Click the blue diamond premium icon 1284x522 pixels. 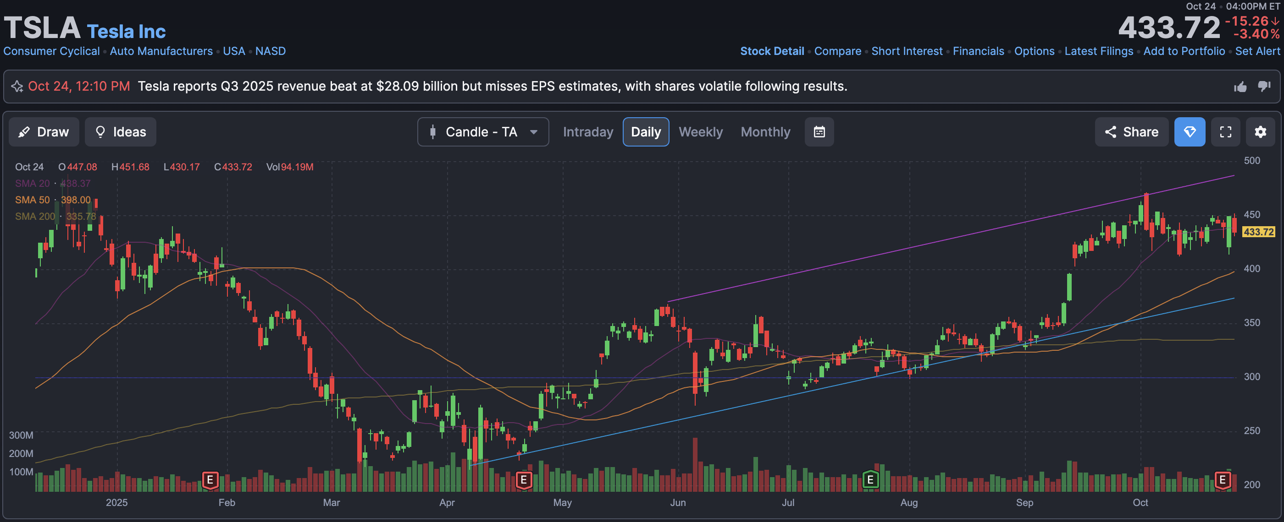click(1189, 132)
